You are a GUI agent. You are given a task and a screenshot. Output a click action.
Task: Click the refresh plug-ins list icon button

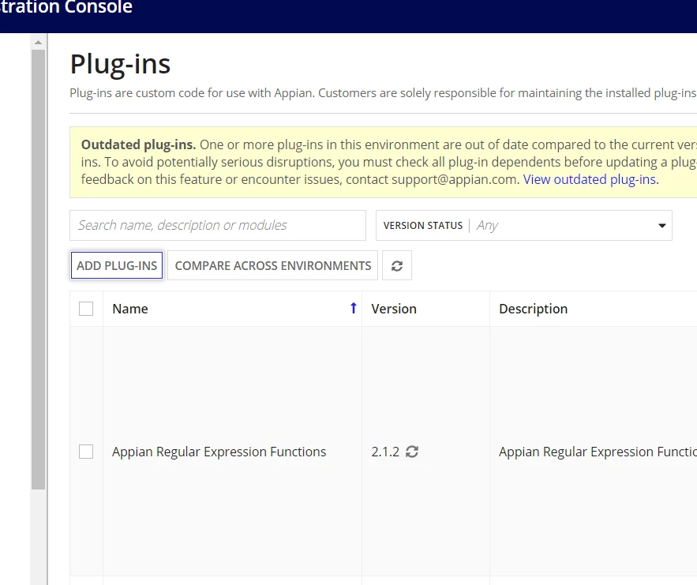pyautogui.click(x=397, y=265)
